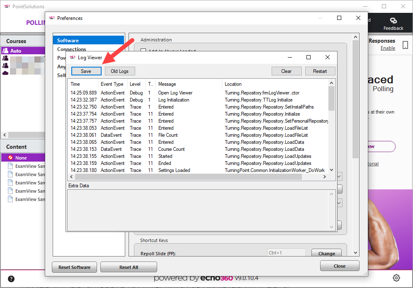Select the Ended log row
The height and width of the screenshot is (288, 413).
click(198, 163)
